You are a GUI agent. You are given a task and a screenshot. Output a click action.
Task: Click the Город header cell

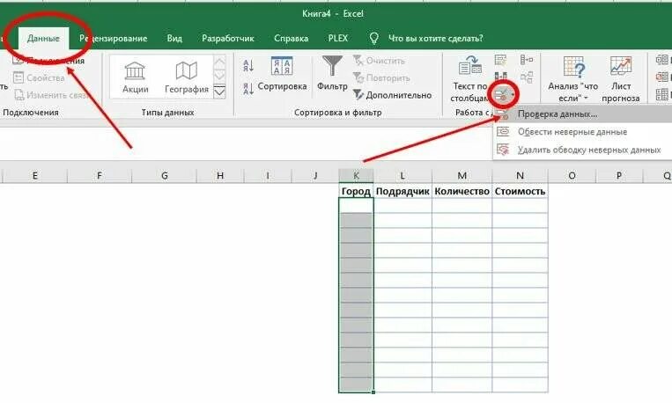point(356,191)
